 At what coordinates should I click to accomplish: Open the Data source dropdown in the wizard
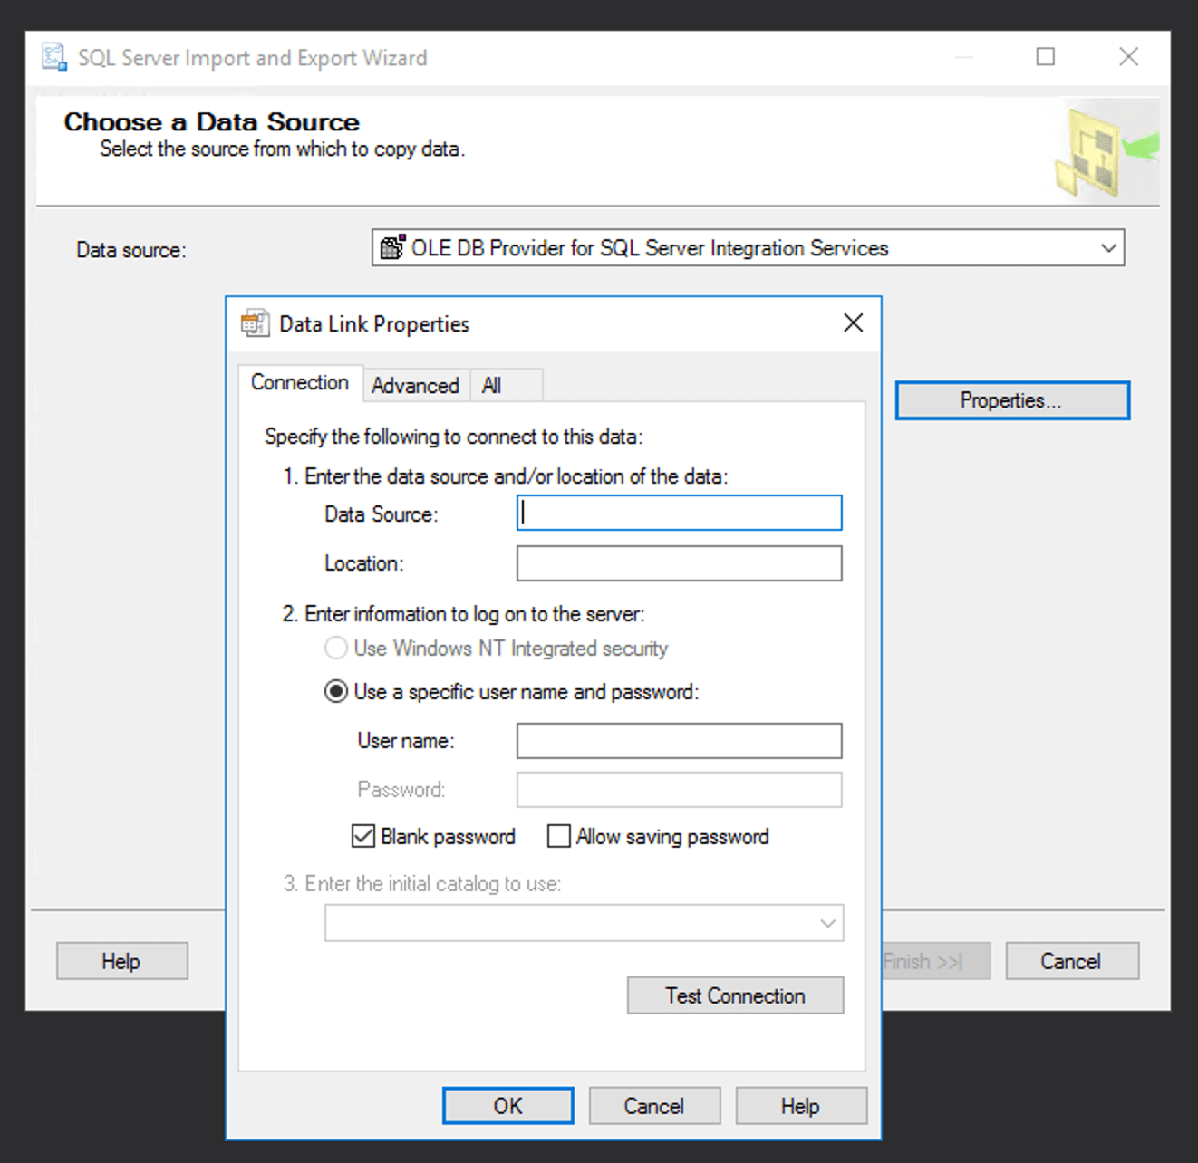tap(1108, 248)
